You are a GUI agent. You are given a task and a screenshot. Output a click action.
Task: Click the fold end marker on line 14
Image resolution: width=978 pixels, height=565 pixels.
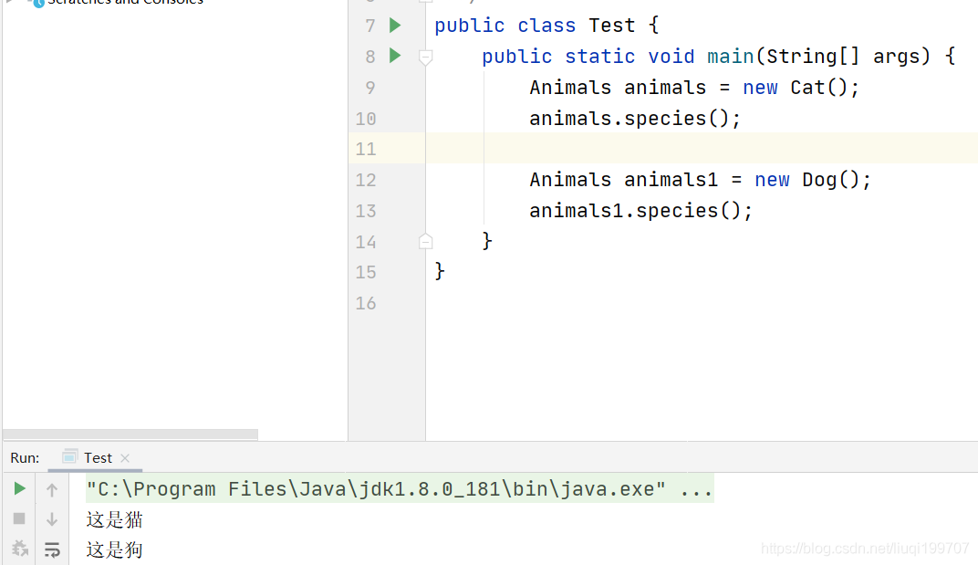pos(425,241)
